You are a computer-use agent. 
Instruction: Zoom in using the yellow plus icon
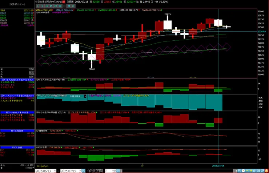pyautogui.click(x=251, y=171)
